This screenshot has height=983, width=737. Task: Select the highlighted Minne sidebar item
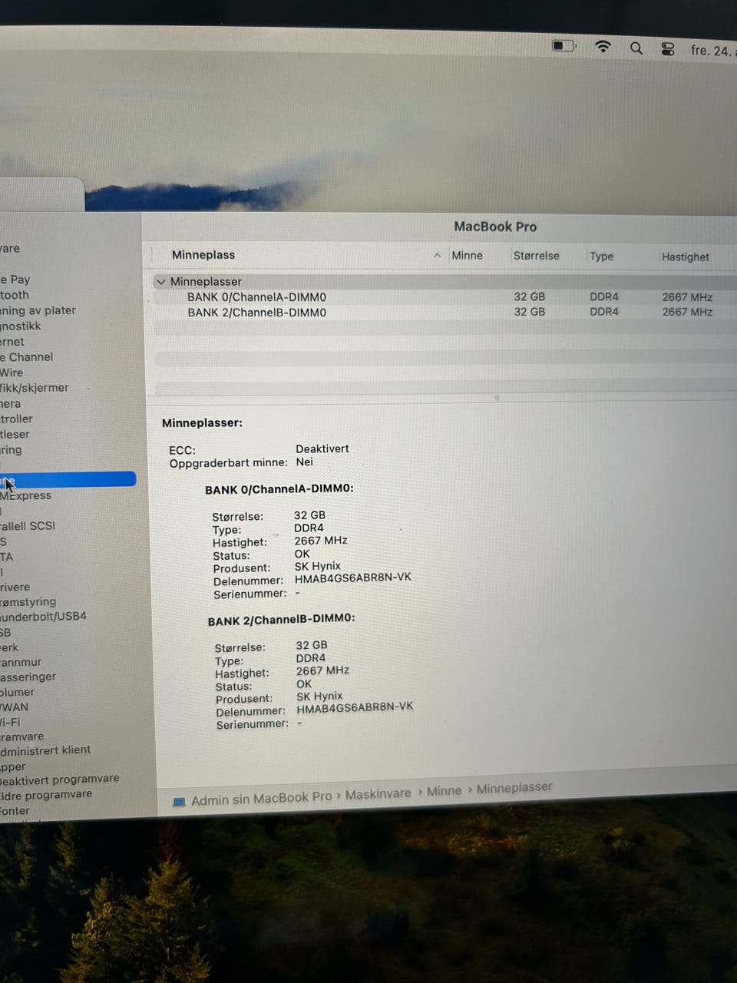tap(68, 480)
